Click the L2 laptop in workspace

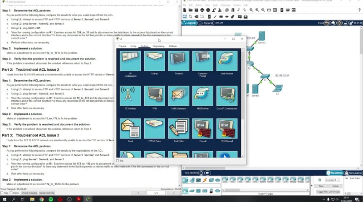coord(278,89)
